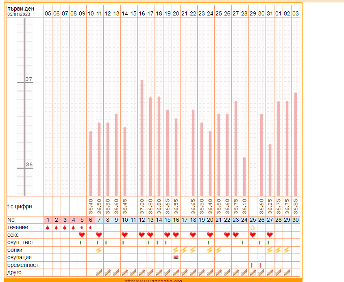344x282 pixels.
Task: Click the 37.00 temperature bar for date 16
Action: click(142, 138)
